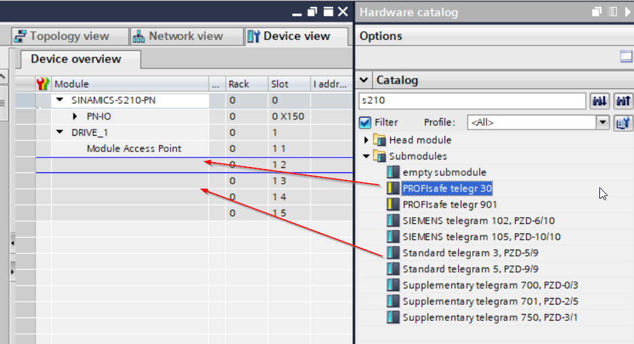Select the empty slot 1 3 row
Image resolution: width=634 pixels, height=344 pixels.
(194, 181)
